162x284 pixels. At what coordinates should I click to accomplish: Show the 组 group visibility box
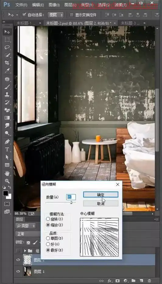tap(18, 251)
